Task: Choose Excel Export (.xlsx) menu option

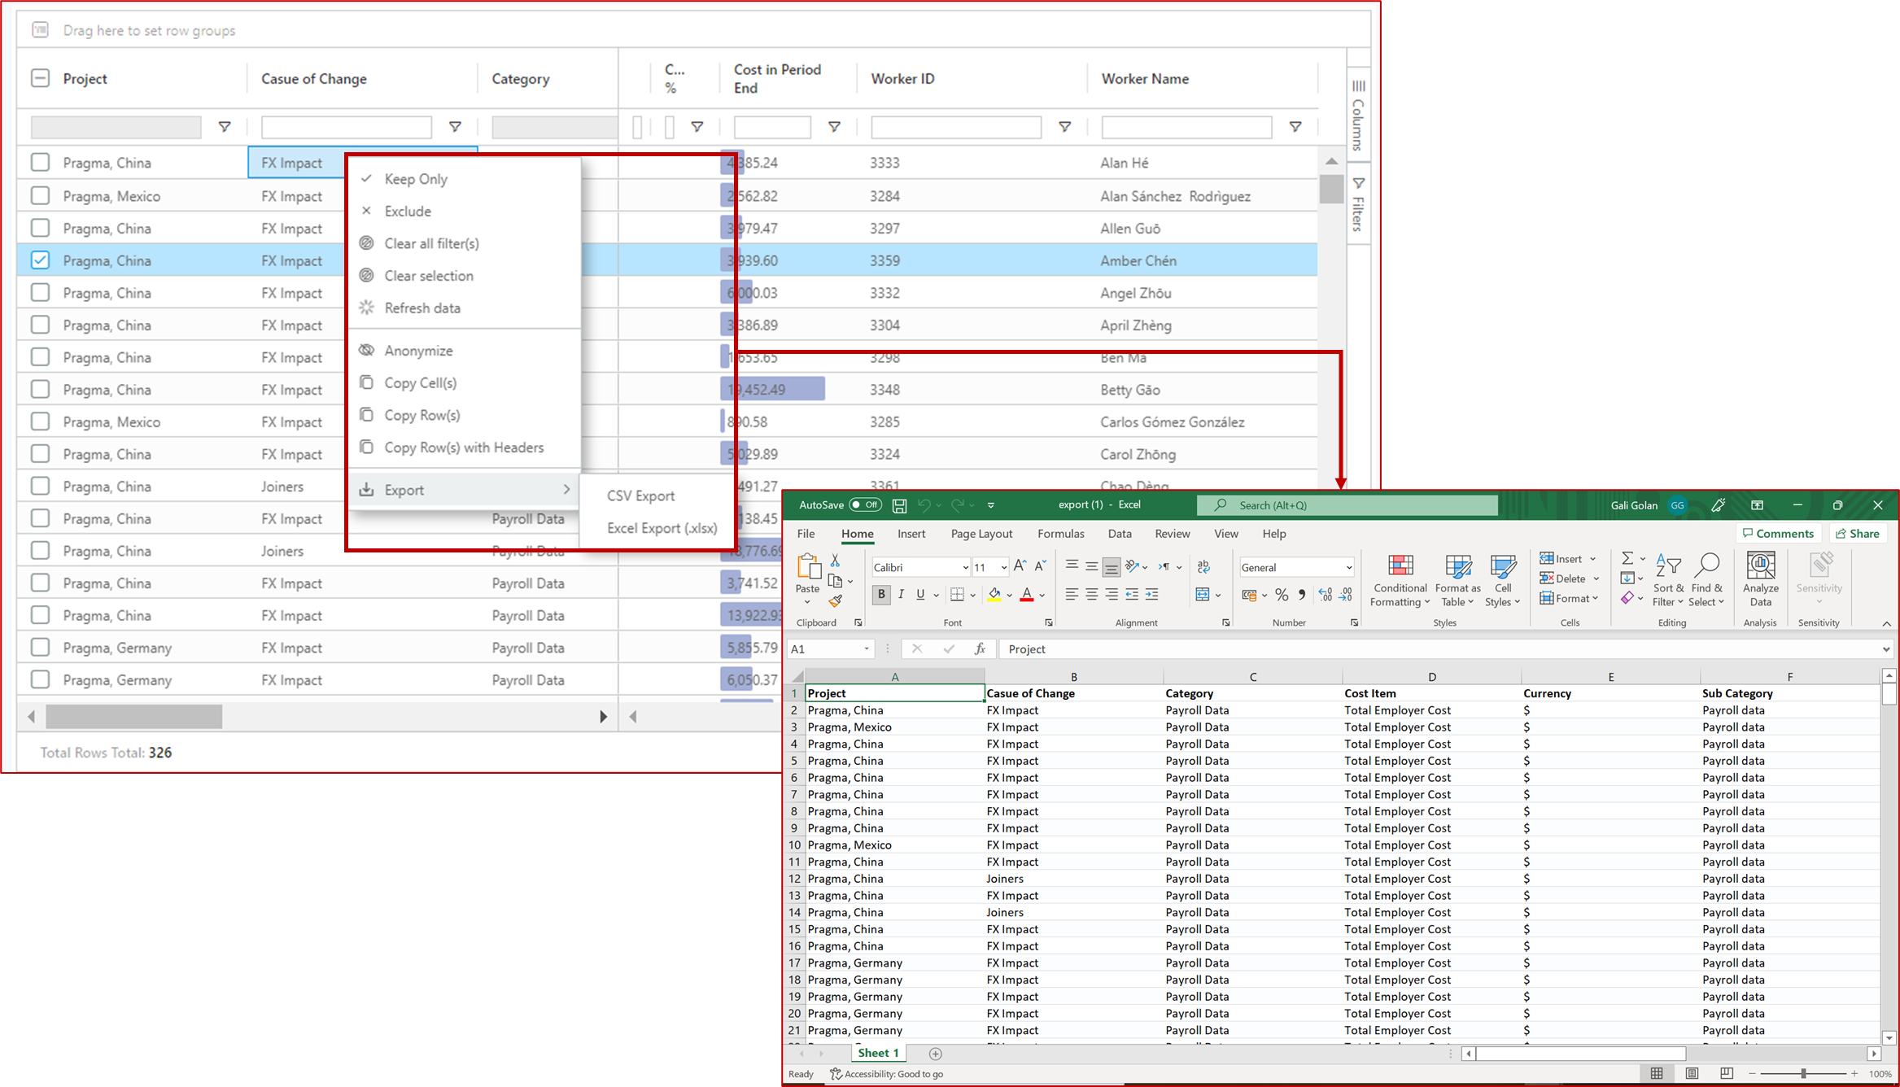Action: [662, 528]
